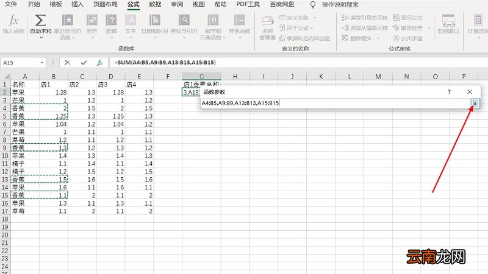Toggle Show Formulas
The height and width of the screenshot is (274, 488).
407,18
